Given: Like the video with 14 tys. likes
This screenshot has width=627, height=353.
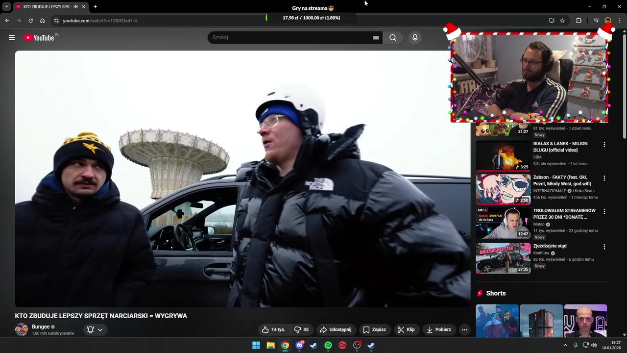Looking at the screenshot, I should (x=273, y=329).
